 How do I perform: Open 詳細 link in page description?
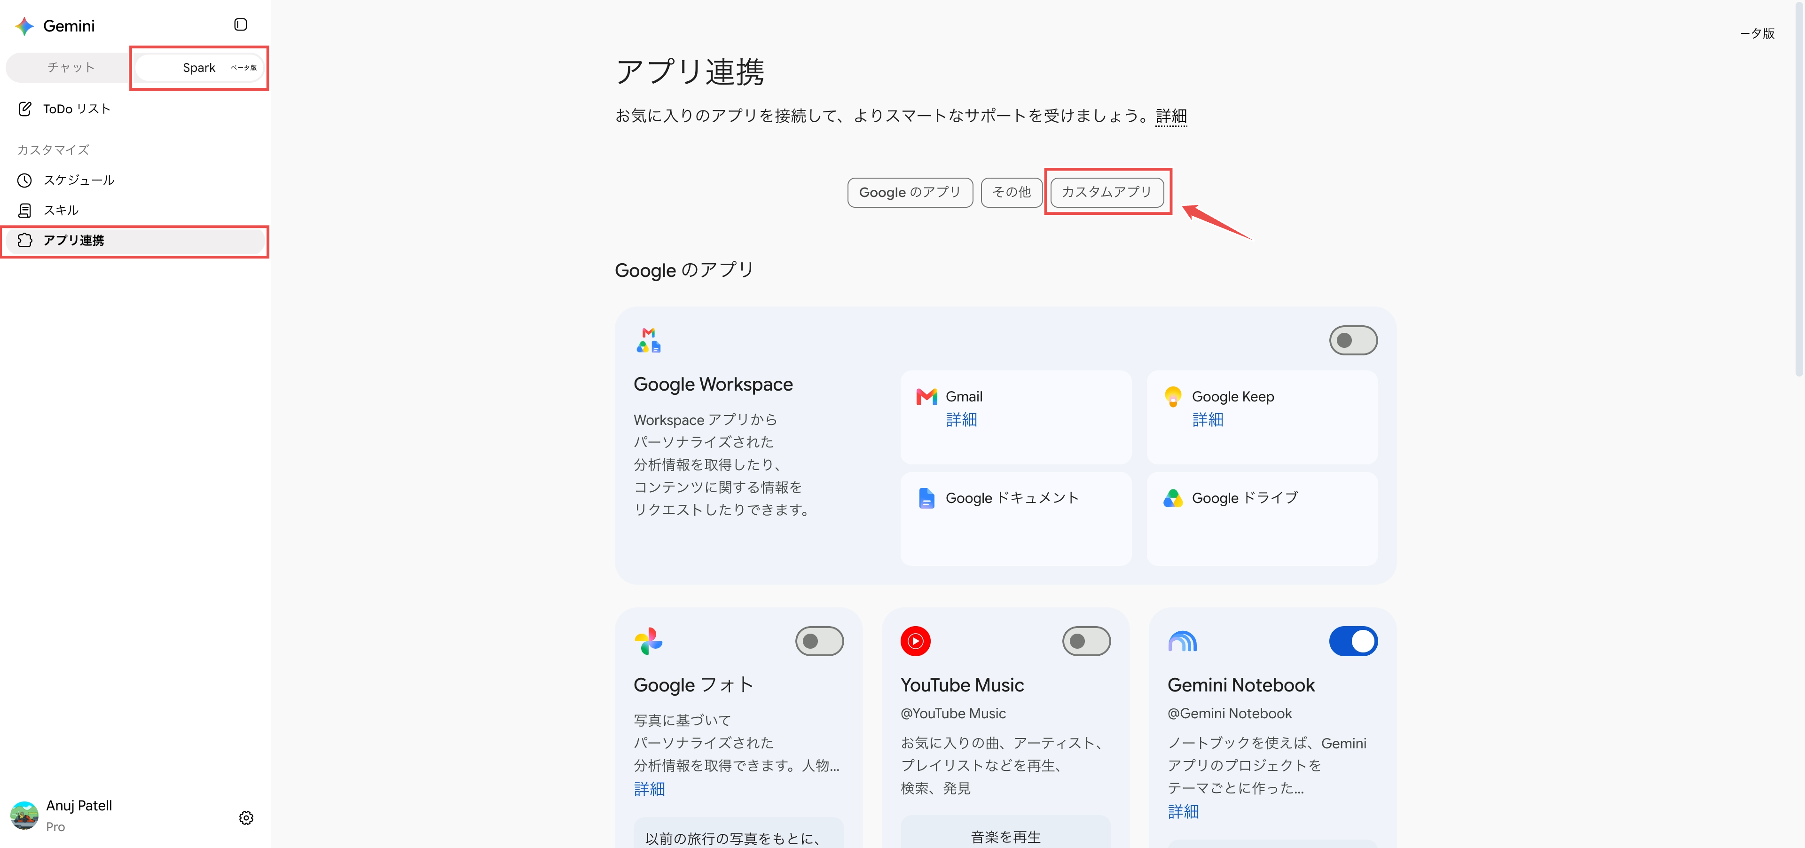[1171, 116]
